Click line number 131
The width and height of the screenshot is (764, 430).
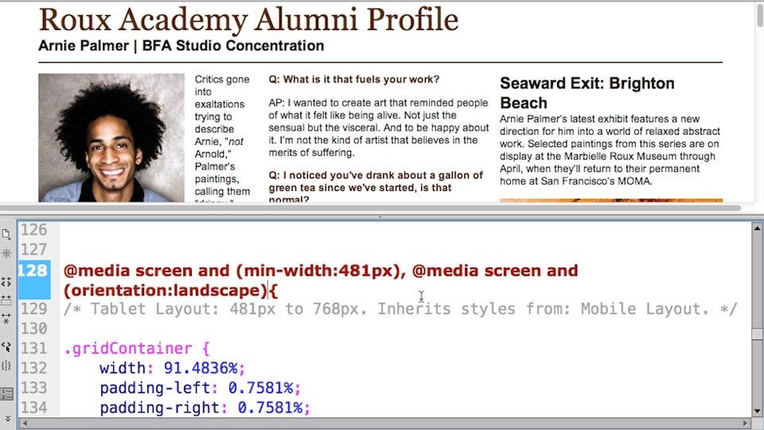pyautogui.click(x=33, y=349)
